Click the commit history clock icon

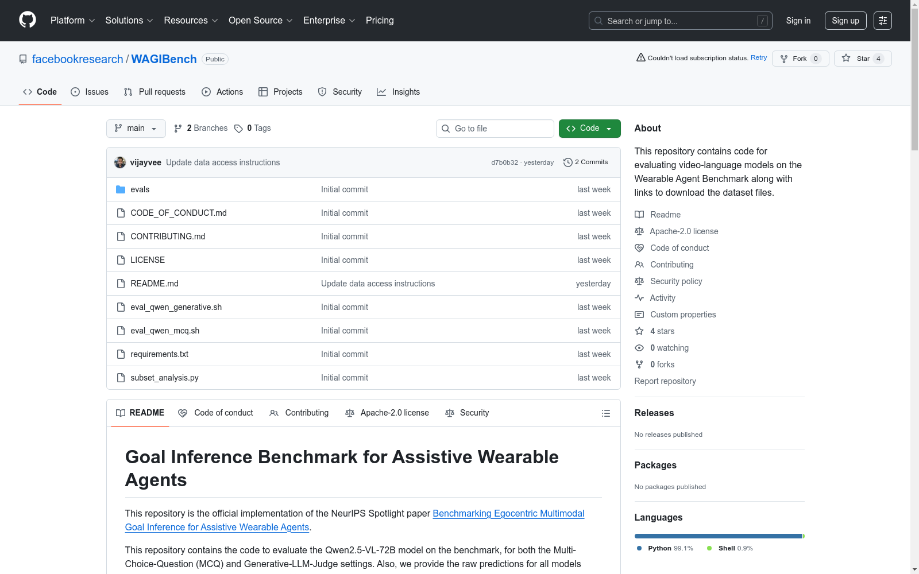click(x=568, y=162)
